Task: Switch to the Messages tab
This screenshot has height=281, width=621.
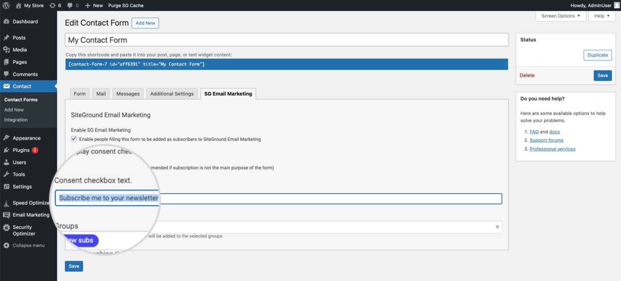Action: pos(128,94)
